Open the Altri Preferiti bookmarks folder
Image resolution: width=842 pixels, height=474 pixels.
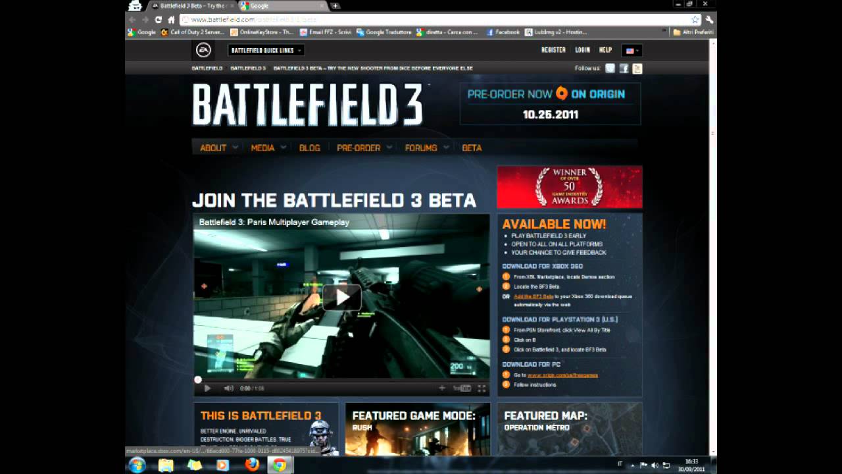[694, 32]
